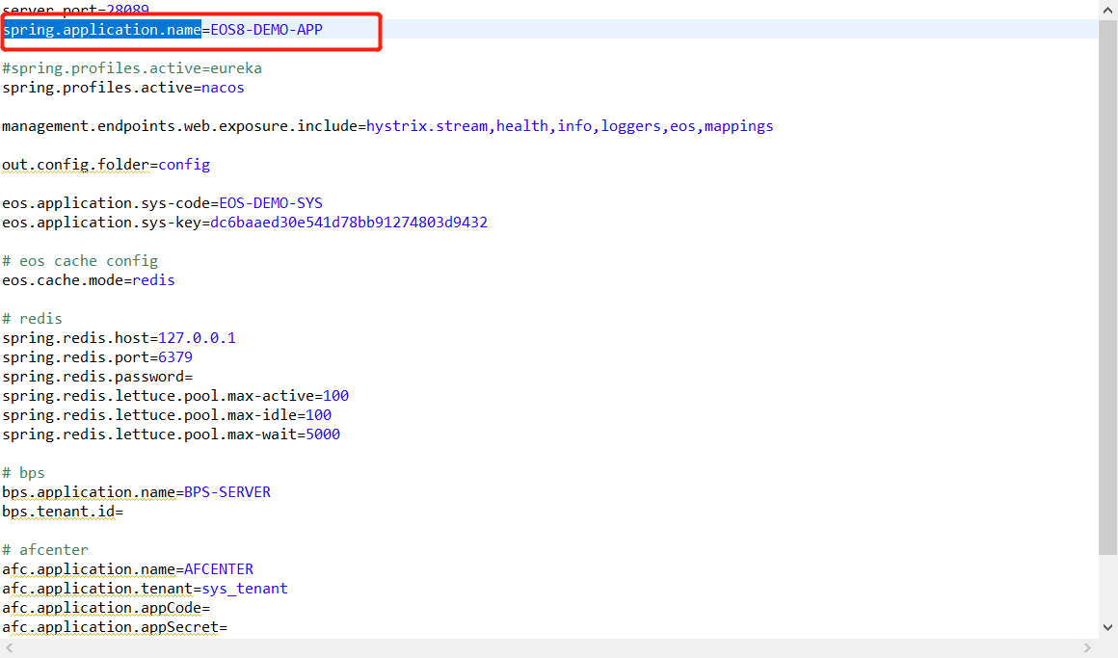Click the sys_tenant tenant value

coord(245,589)
